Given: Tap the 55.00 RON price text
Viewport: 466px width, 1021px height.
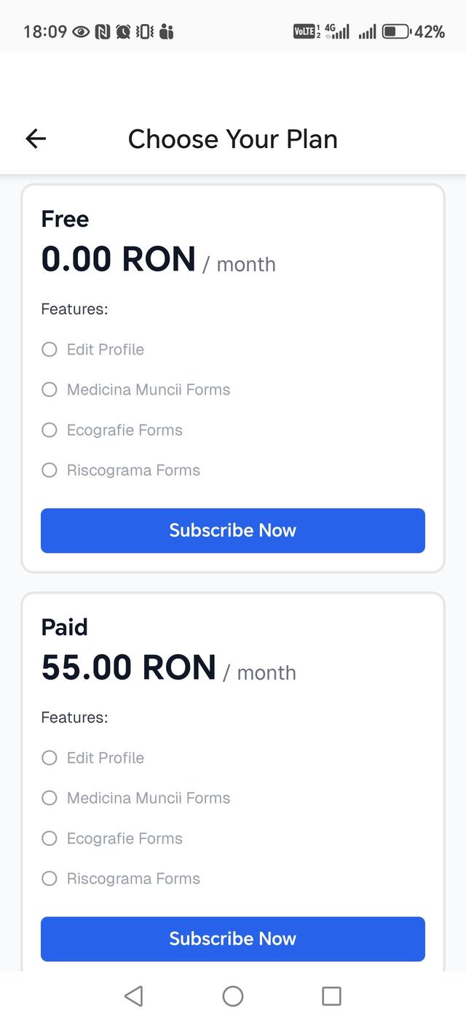Looking at the screenshot, I should (129, 667).
